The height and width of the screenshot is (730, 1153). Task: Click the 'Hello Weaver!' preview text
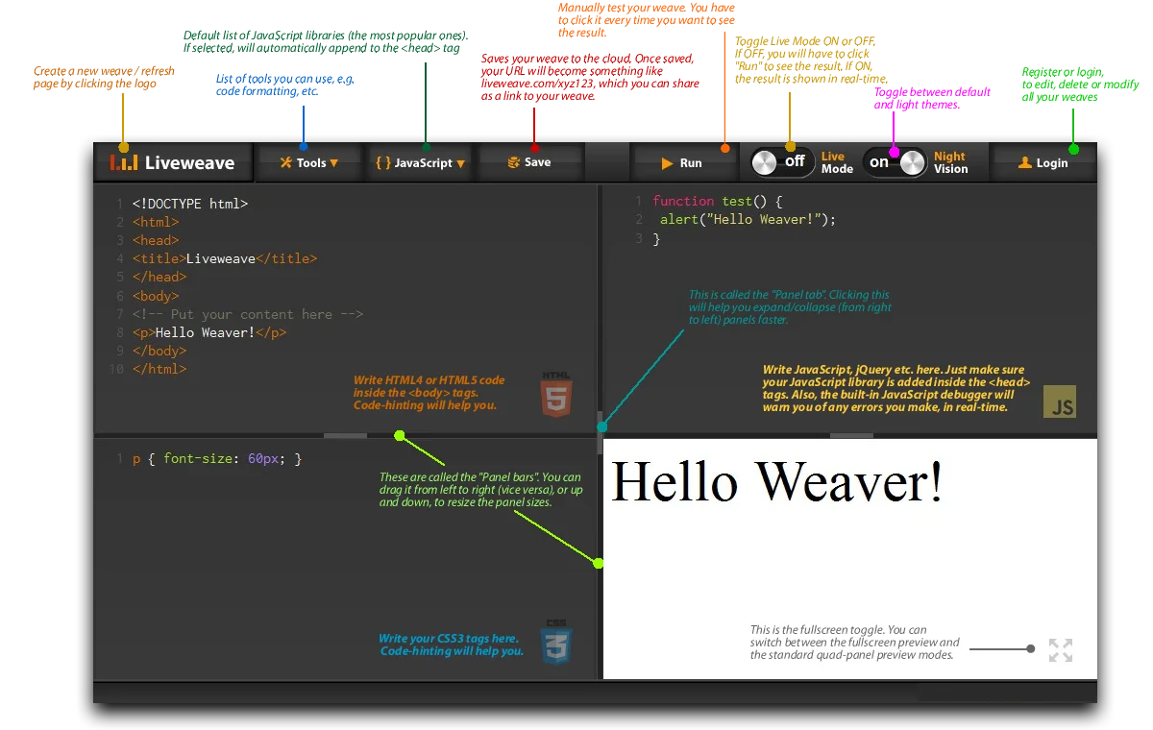pos(776,481)
